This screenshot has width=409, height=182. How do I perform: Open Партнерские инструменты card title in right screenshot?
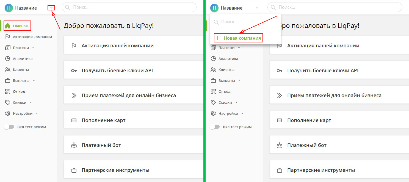click(x=321, y=170)
